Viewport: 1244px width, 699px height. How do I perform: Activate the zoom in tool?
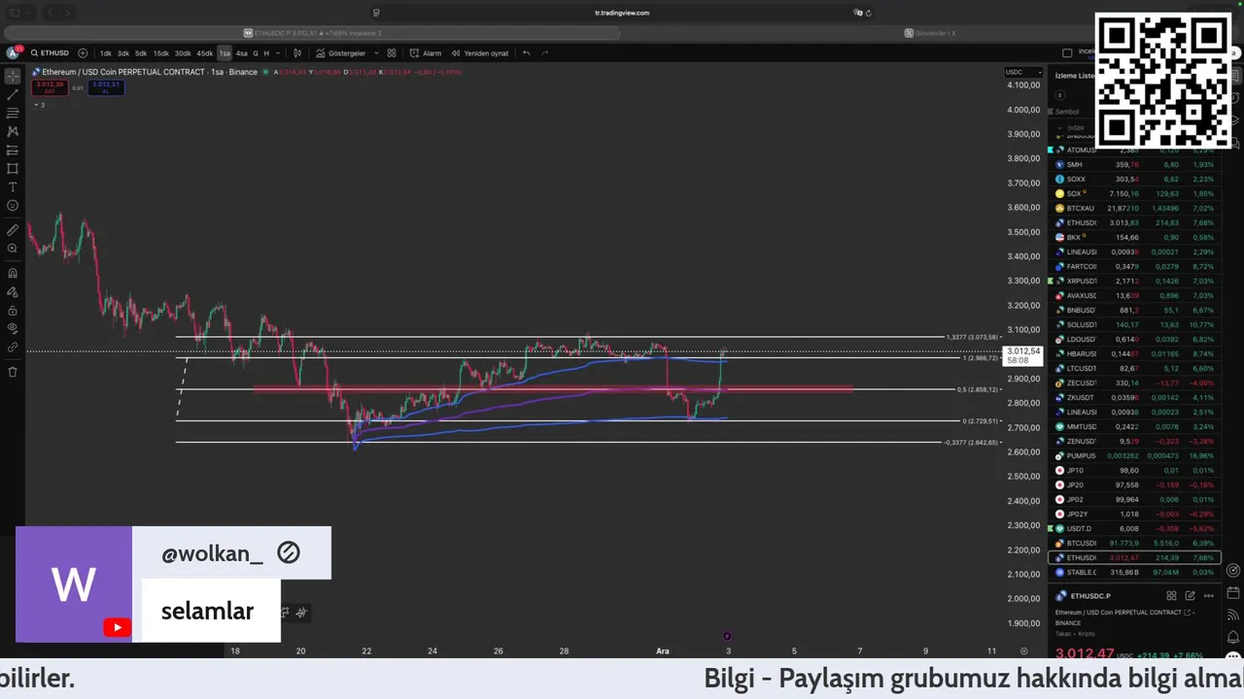coord(13,249)
